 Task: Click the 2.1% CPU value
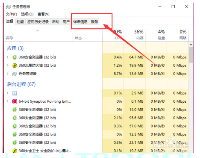coord(118,118)
